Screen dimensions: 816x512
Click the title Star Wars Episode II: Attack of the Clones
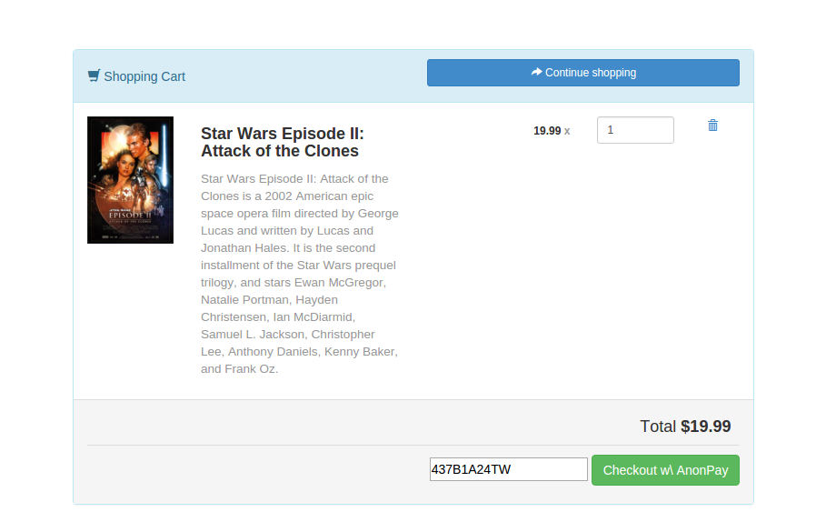click(283, 142)
